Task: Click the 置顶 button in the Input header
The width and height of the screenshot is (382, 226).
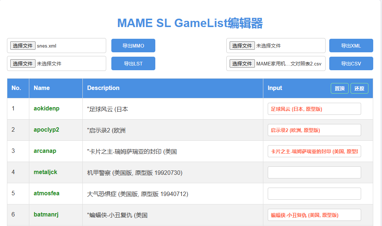Action: click(339, 88)
